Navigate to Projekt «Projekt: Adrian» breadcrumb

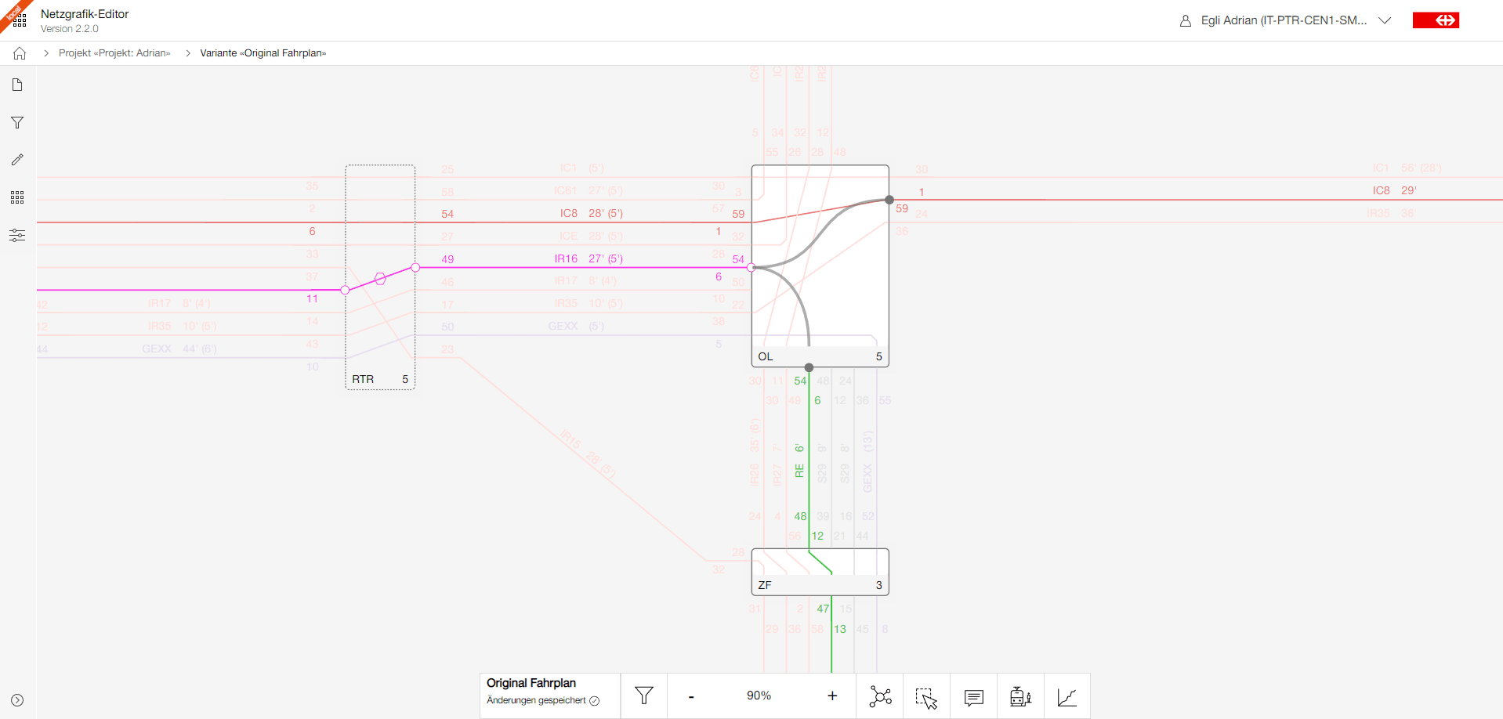click(x=115, y=52)
